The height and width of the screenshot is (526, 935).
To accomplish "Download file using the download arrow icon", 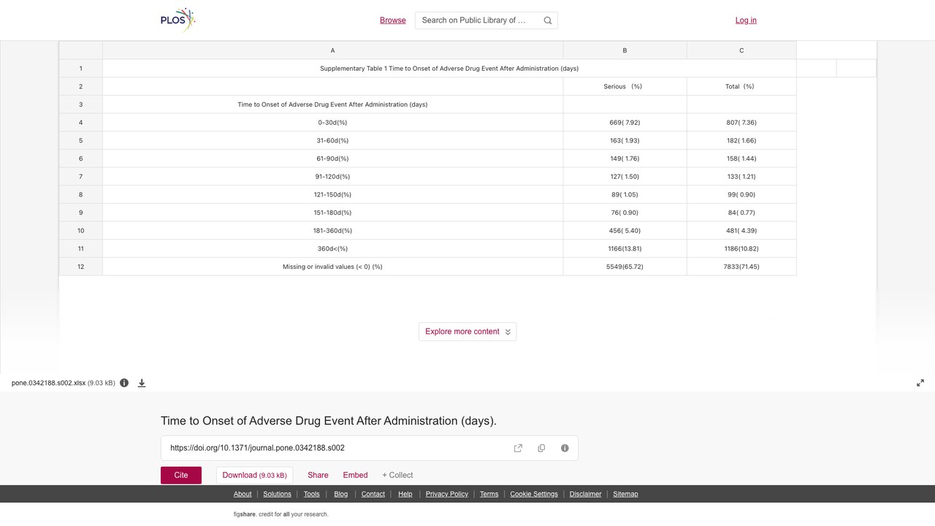I will pos(142,383).
